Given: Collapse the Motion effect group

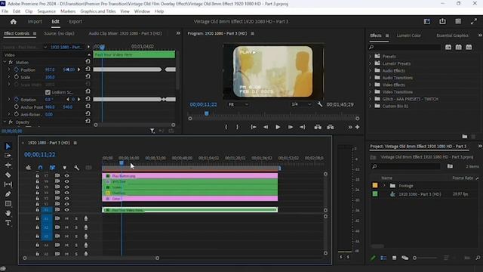Looking at the screenshot, I should (x=5, y=62).
